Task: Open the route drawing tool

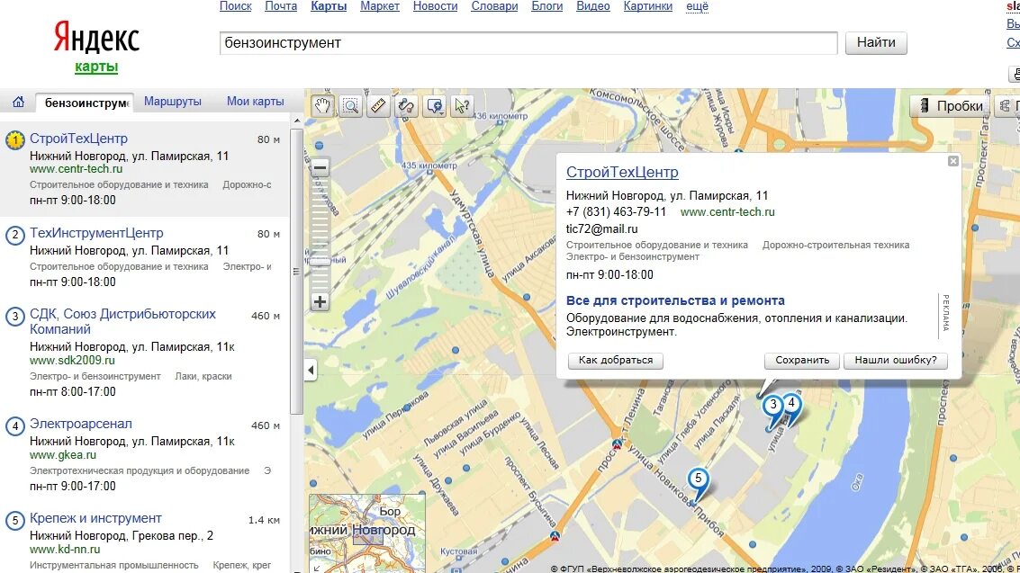Action: [407, 105]
